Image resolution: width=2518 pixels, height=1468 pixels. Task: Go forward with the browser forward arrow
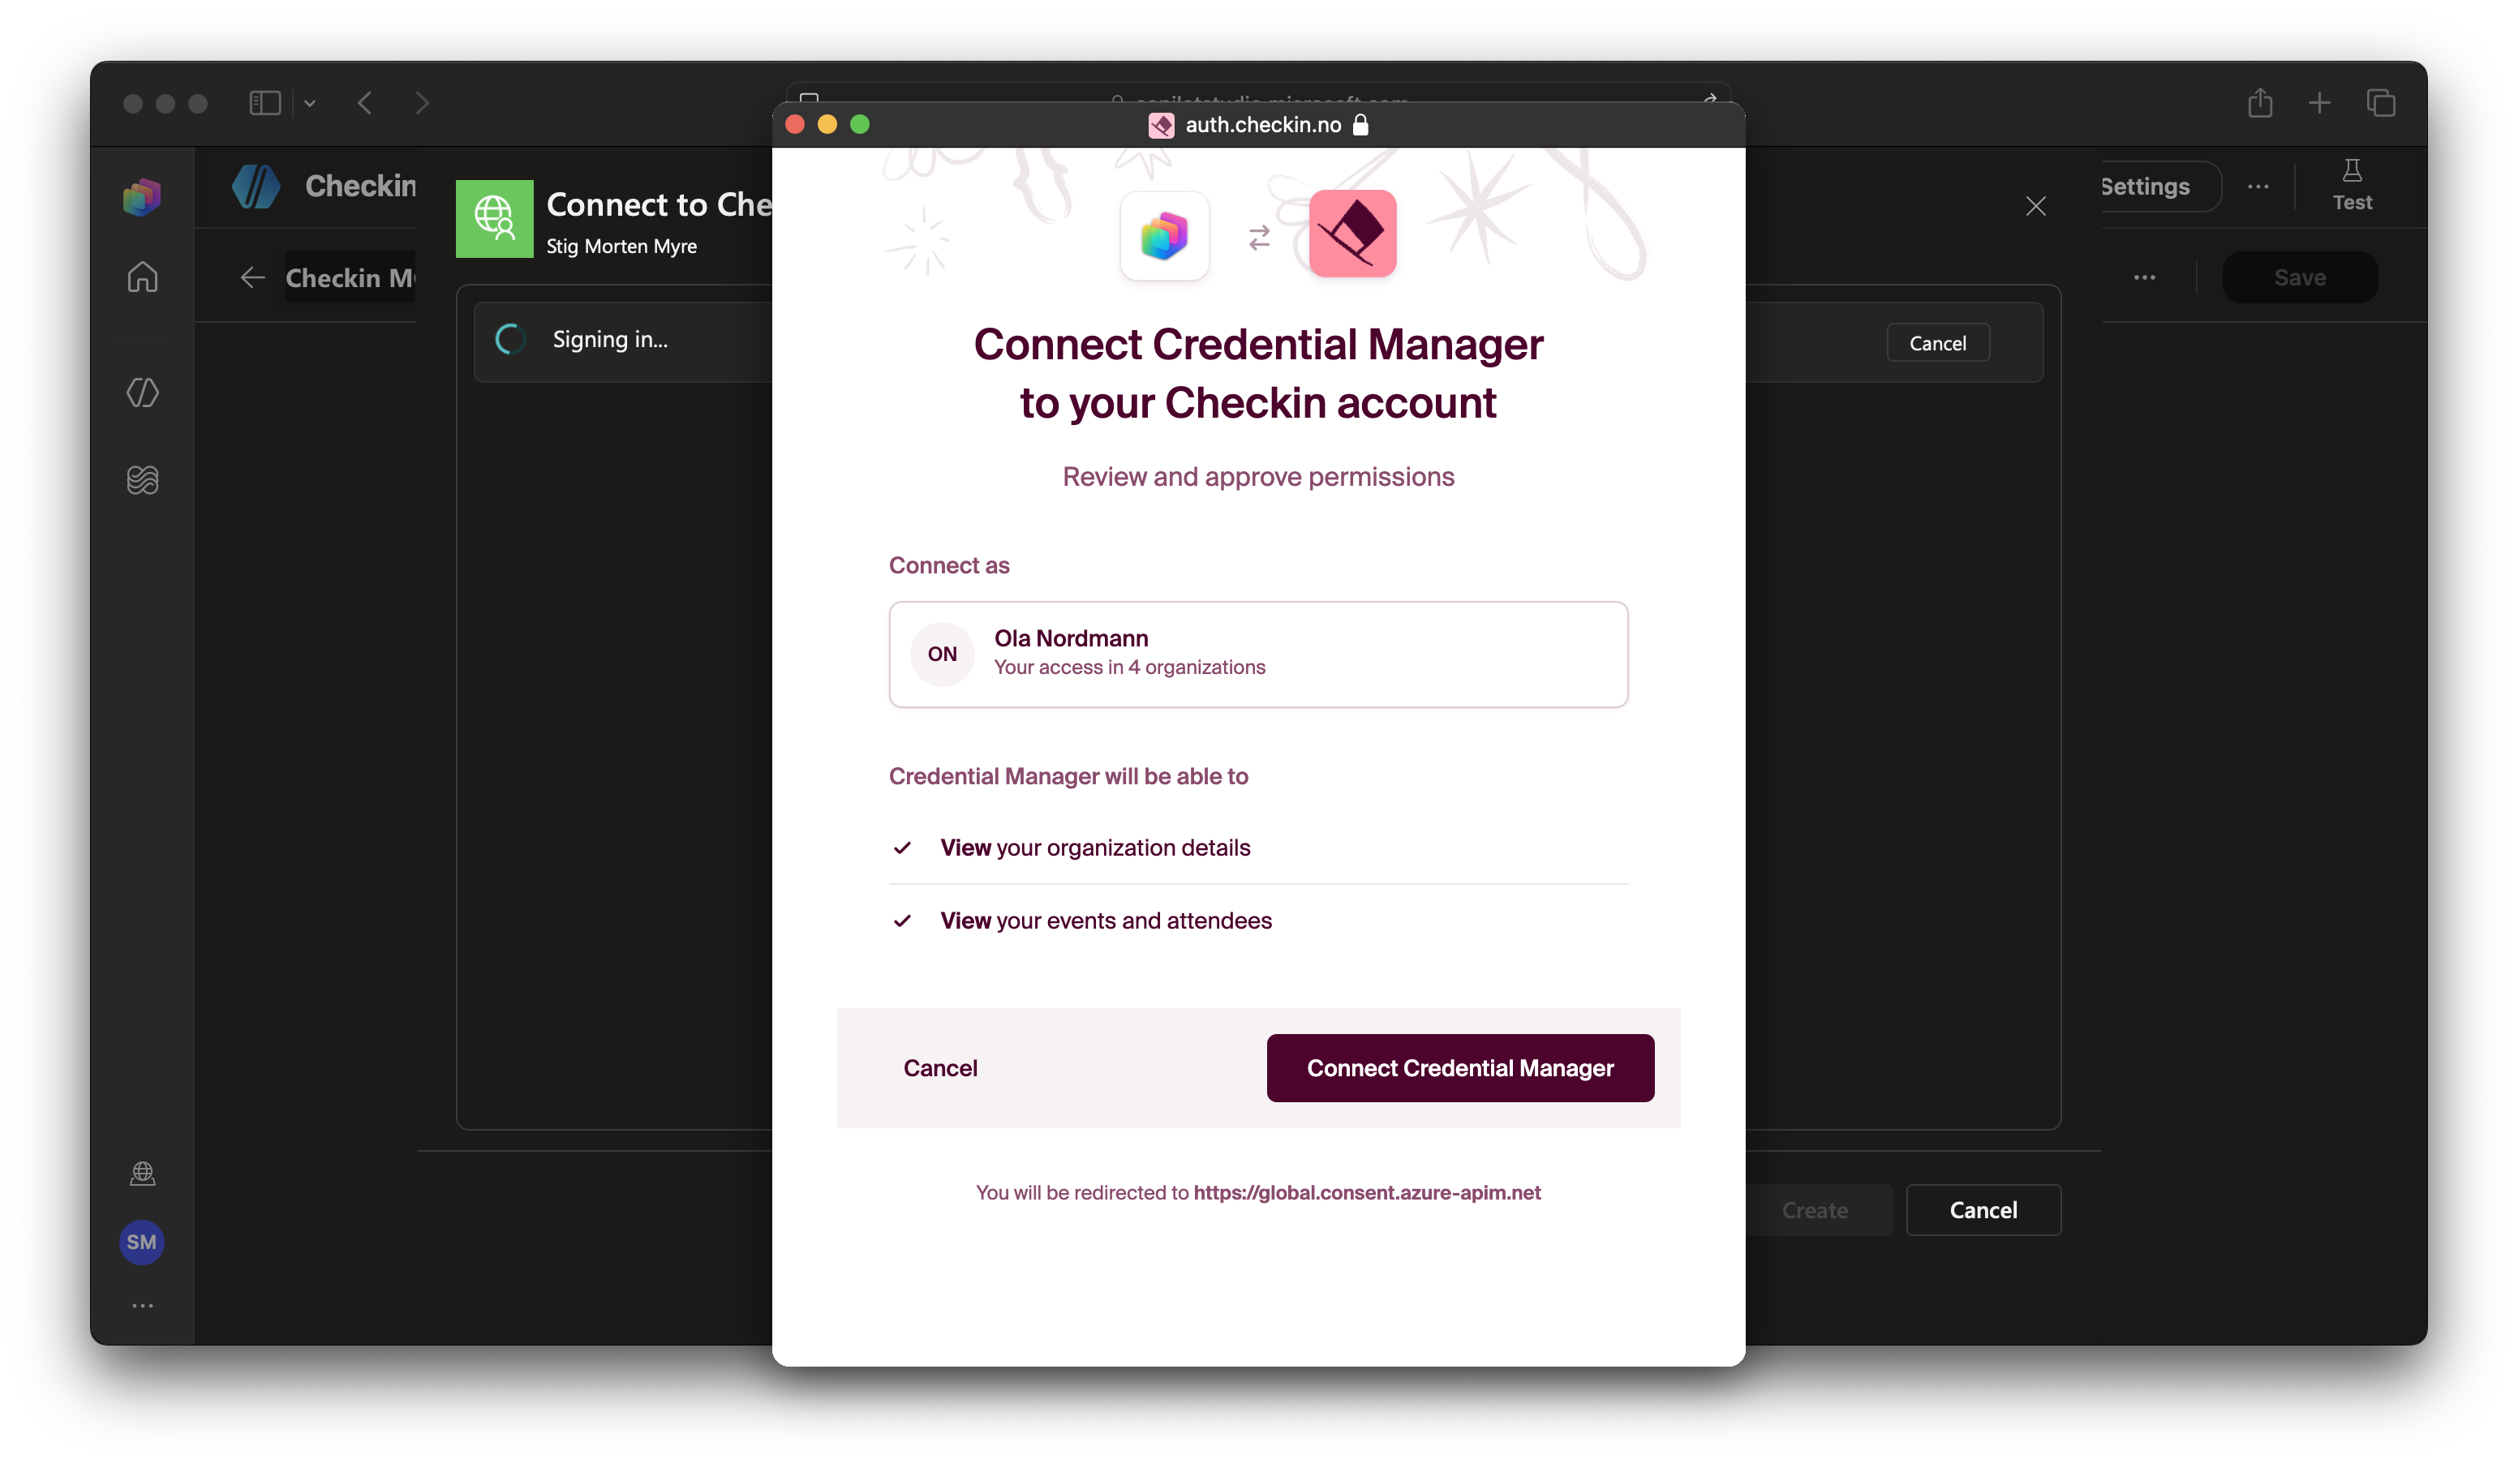pyautogui.click(x=422, y=103)
